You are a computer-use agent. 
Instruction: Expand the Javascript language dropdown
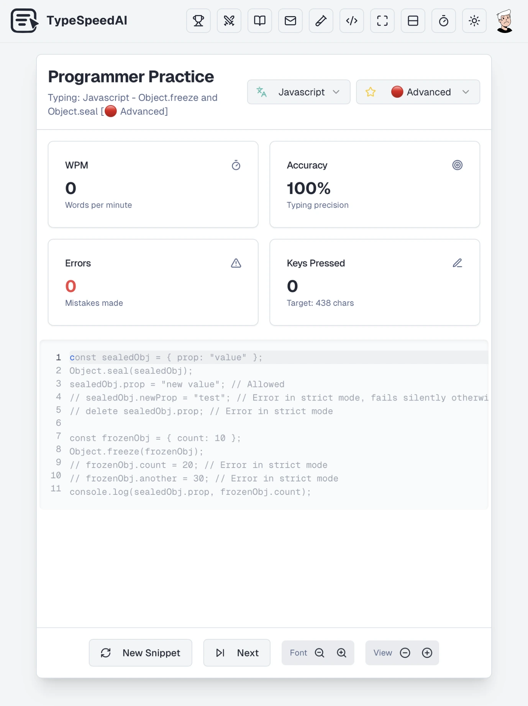298,92
